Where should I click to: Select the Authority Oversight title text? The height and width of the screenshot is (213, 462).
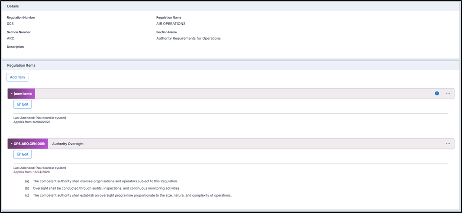68,144
